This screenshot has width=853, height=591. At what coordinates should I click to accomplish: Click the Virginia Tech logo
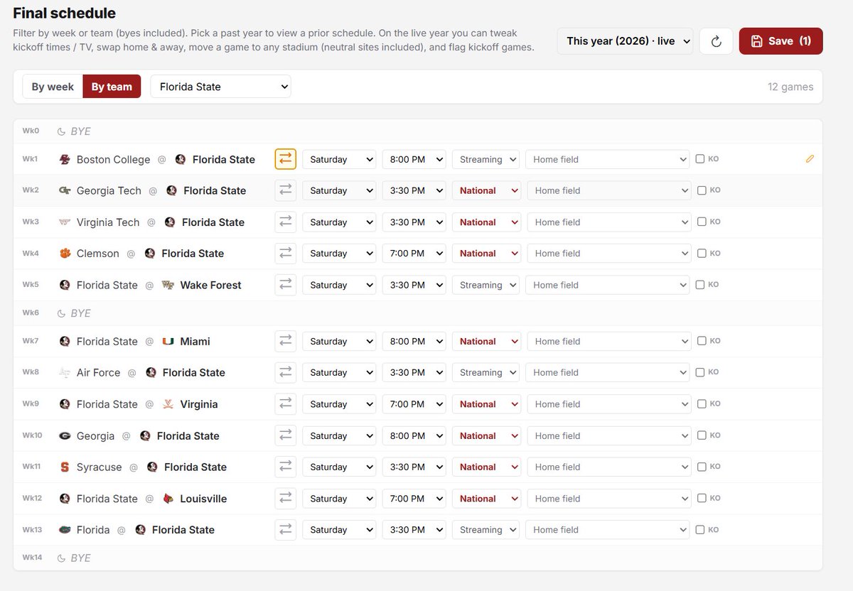point(65,222)
